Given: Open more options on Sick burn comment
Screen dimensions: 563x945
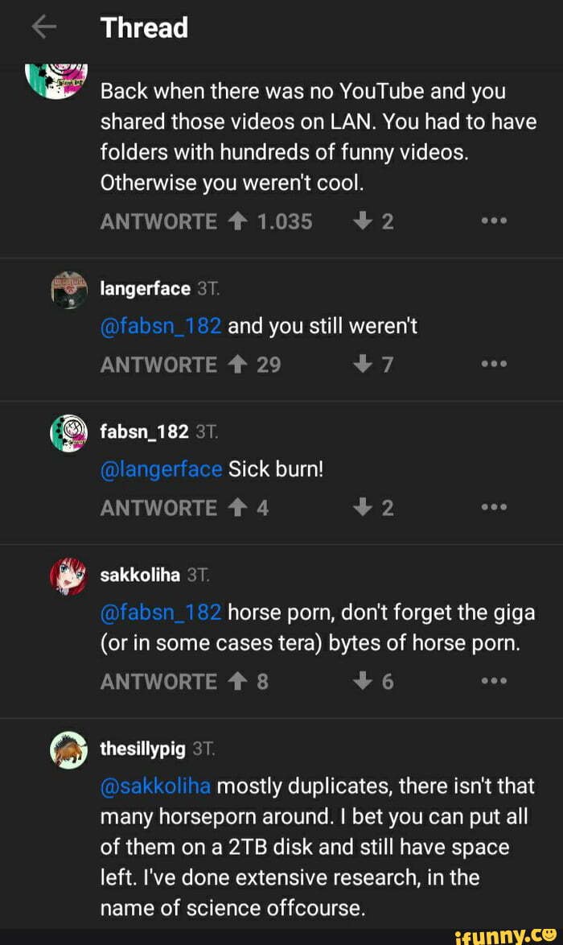Looking at the screenshot, I should 491,508.
